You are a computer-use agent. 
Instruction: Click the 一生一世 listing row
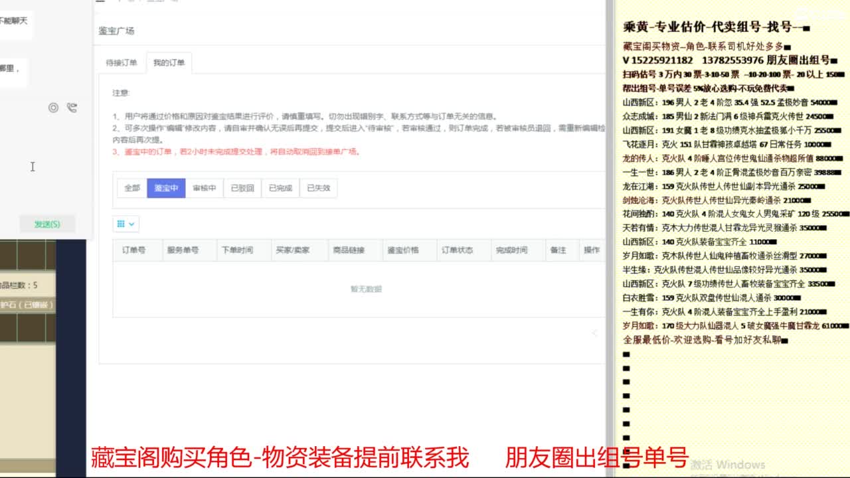(x=732, y=173)
